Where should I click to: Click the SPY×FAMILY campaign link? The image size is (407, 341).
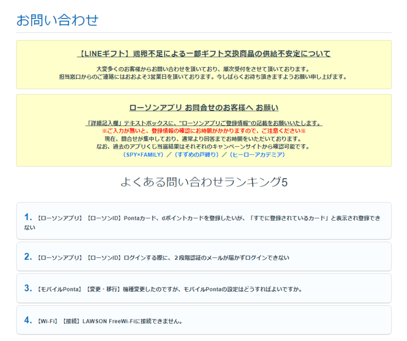click(143, 154)
